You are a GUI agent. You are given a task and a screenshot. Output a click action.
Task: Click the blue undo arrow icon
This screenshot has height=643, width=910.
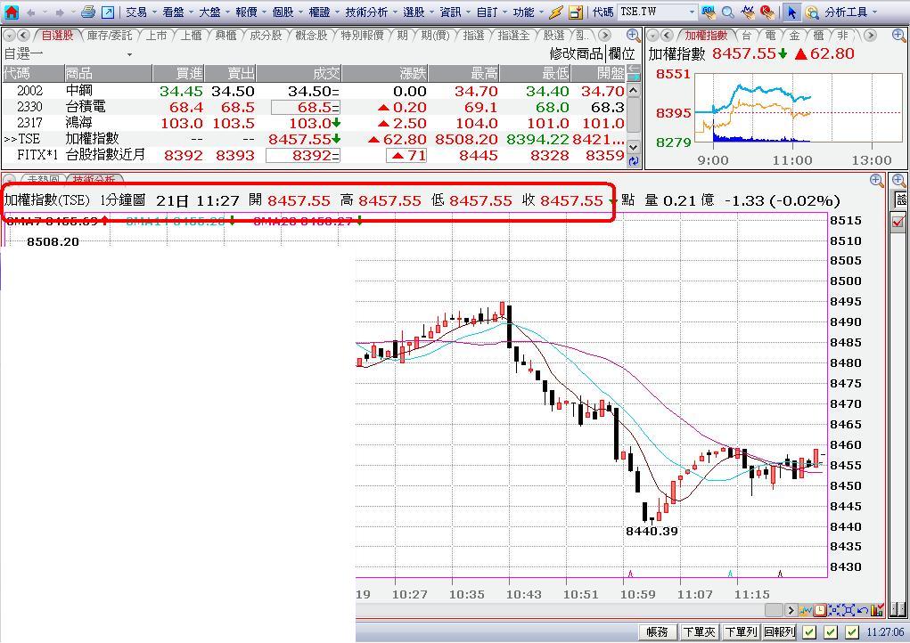pyautogui.click(x=863, y=610)
